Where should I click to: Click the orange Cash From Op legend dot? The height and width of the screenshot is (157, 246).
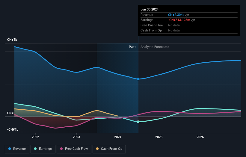click(x=97, y=149)
